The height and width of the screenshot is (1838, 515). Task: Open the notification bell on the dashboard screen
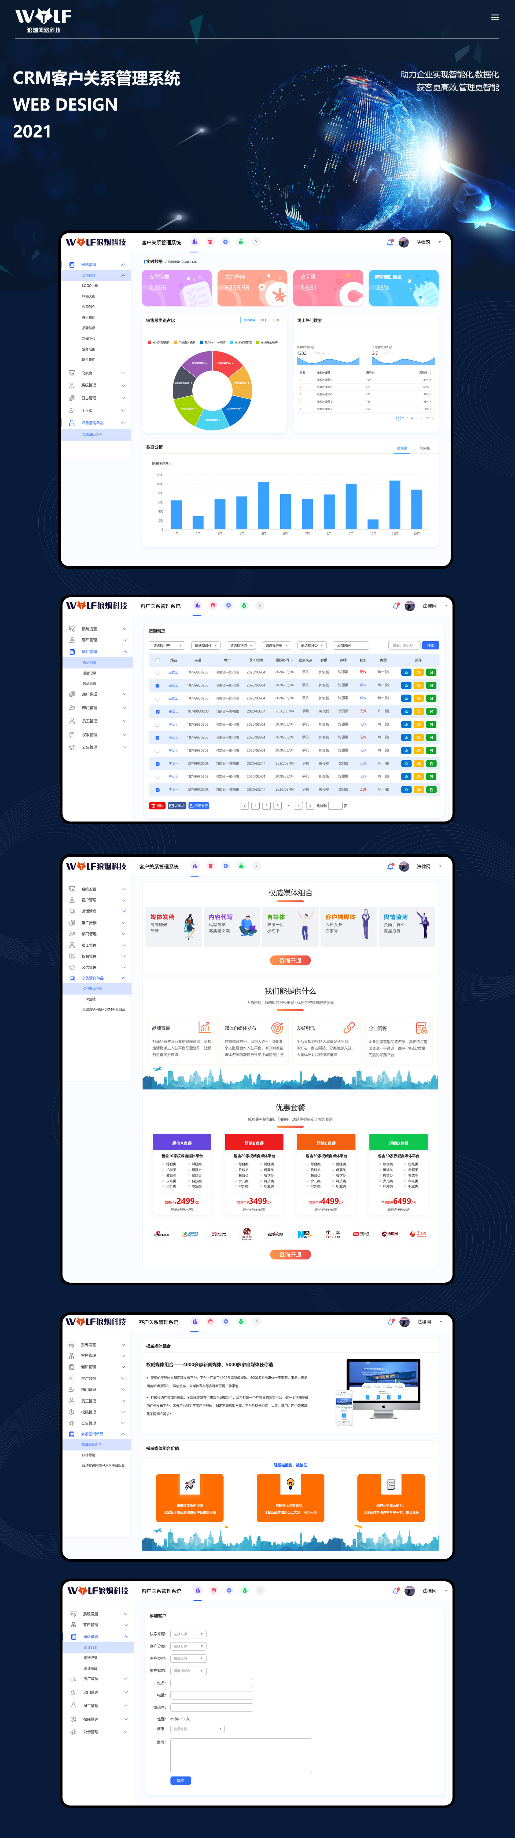point(390,242)
